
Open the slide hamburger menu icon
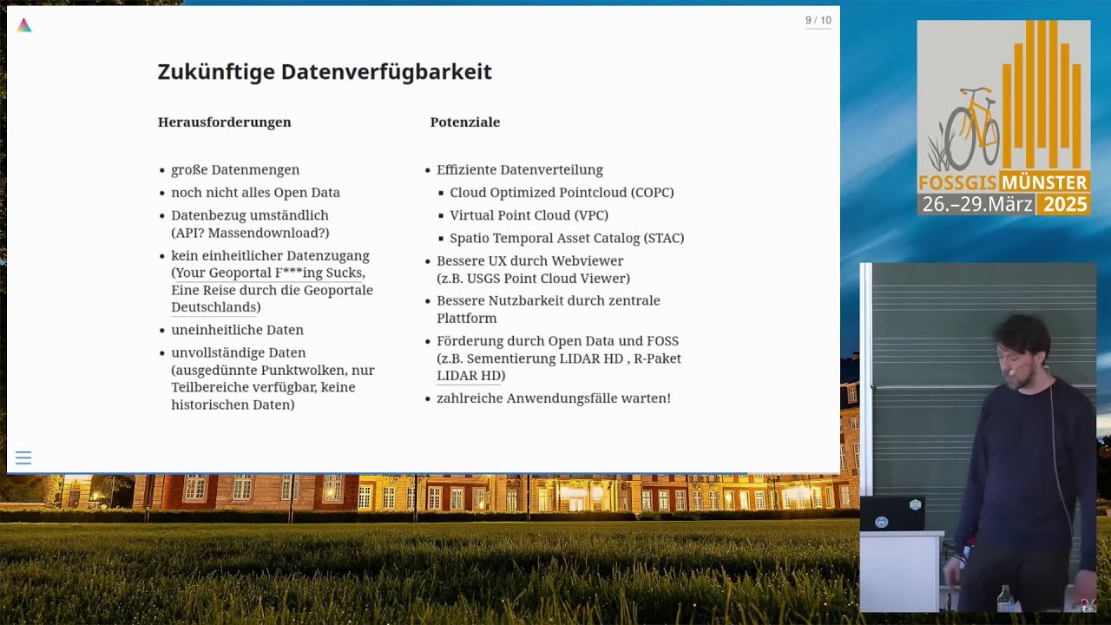click(23, 457)
